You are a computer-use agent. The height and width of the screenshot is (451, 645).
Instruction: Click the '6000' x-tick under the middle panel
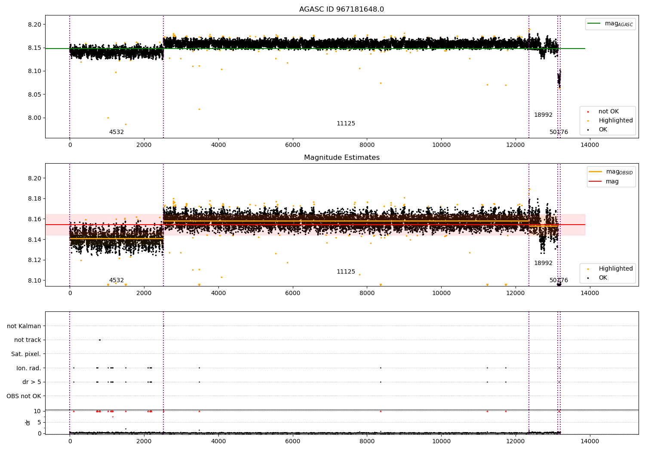point(292,293)
